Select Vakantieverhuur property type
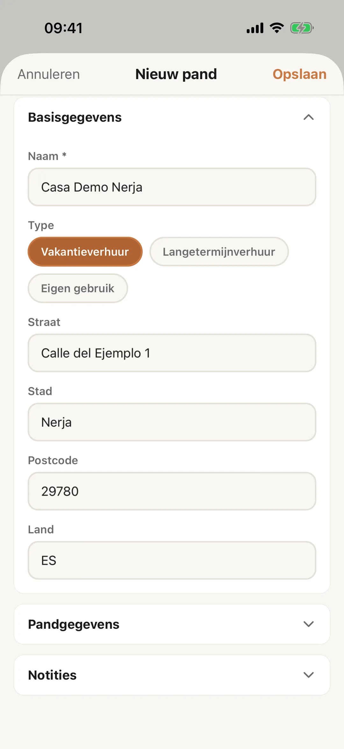This screenshot has width=344, height=749. click(x=85, y=252)
